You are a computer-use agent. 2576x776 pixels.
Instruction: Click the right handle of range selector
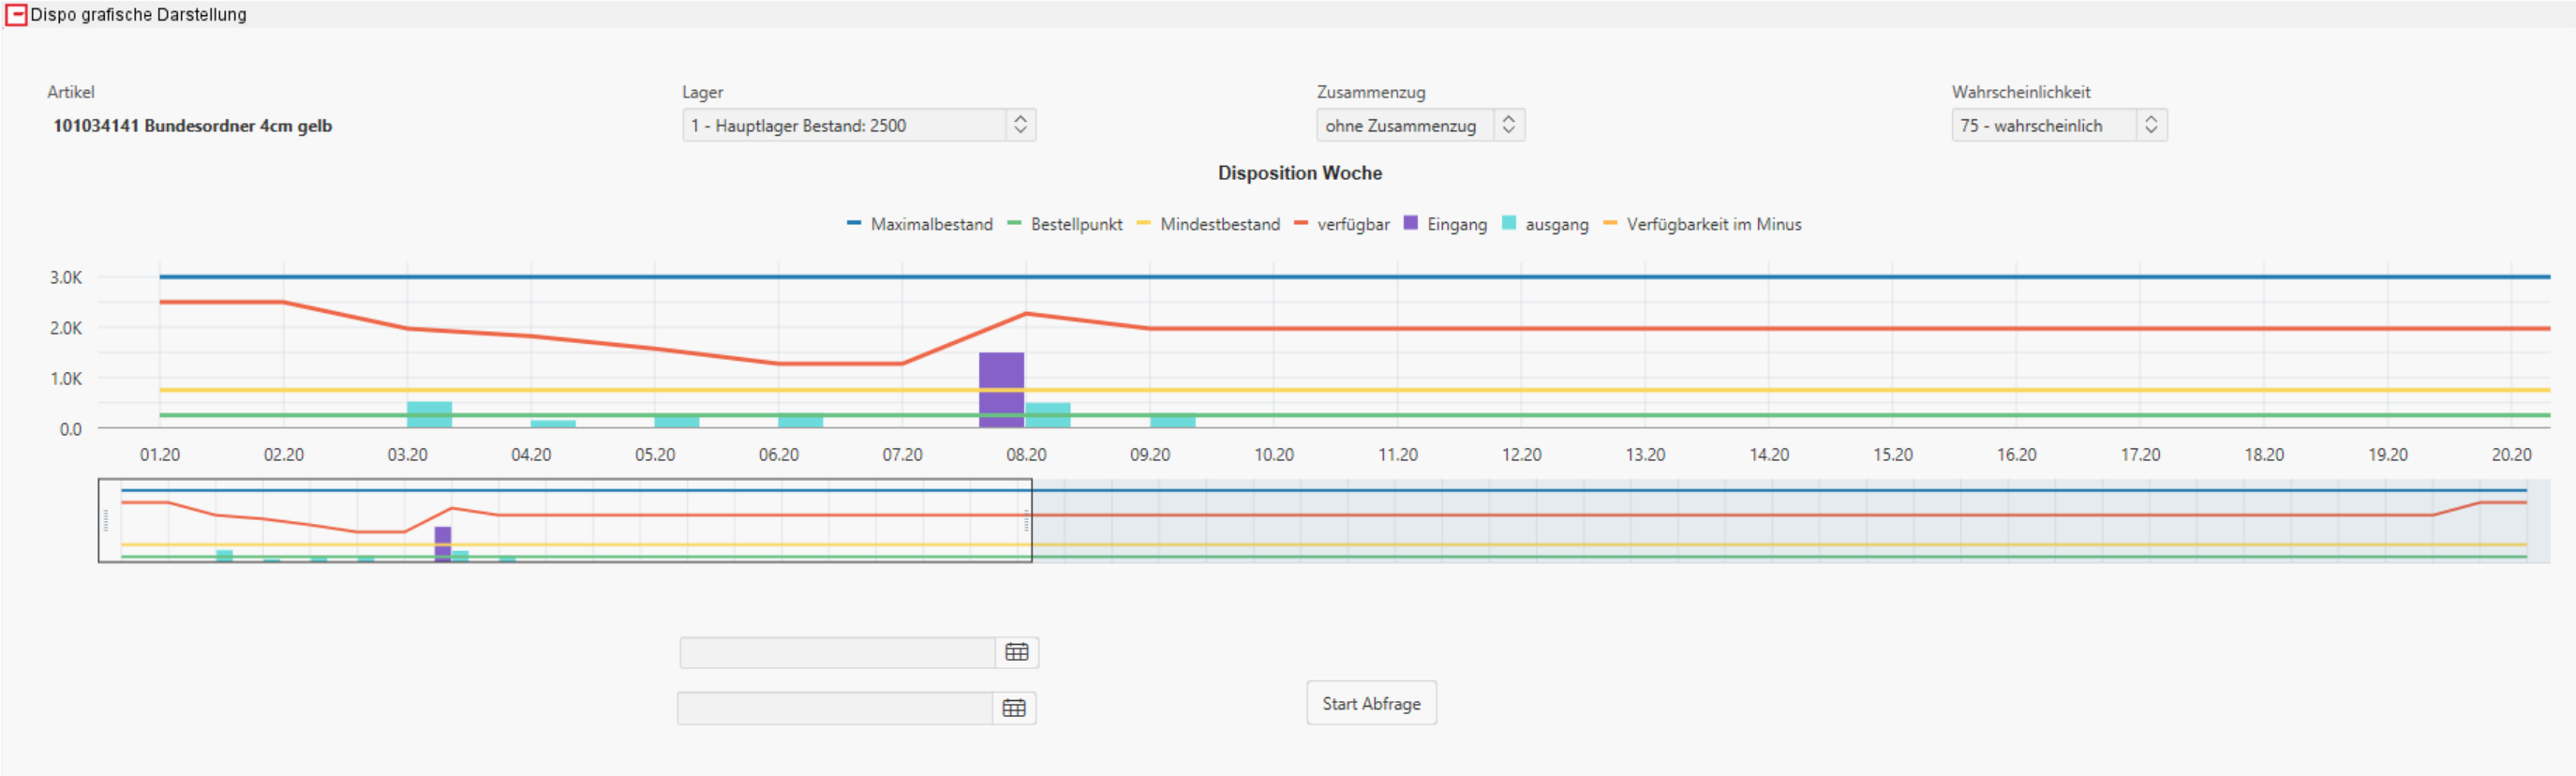click(x=1027, y=520)
